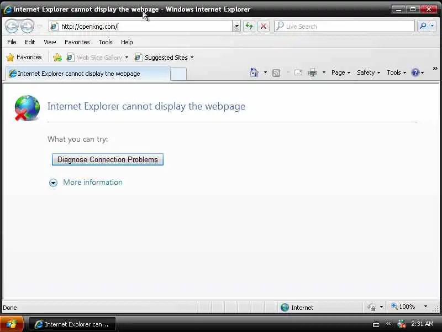442x332 pixels.
Task: Click the Internet security zone in status bar
Action: click(x=297, y=308)
